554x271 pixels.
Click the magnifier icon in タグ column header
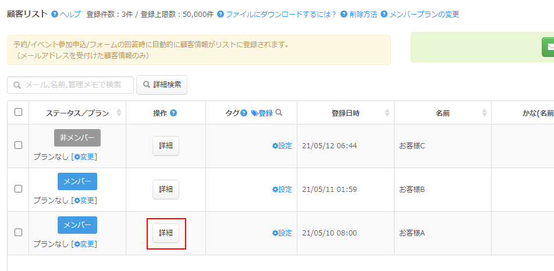point(279,113)
